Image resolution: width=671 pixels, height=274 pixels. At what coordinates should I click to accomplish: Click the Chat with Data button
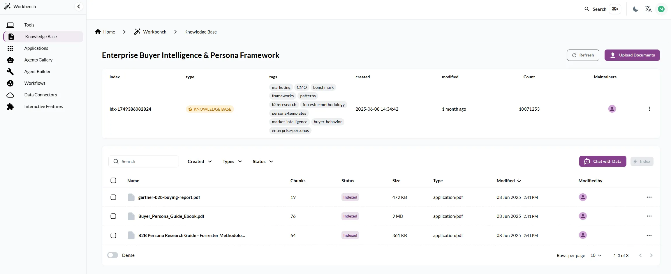pyautogui.click(x=603, y=161)
